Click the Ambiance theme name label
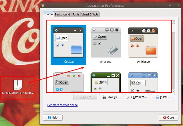This screenshot has height=126, width=183. 143,62
